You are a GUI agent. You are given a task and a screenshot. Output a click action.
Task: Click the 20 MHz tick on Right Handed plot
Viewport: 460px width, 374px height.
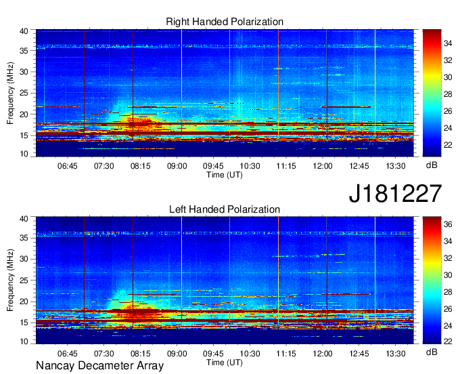pos(24,115)
